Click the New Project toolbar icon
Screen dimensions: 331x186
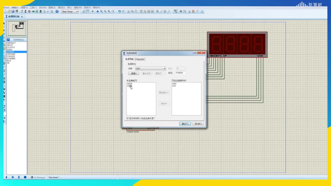pos(5,11)
